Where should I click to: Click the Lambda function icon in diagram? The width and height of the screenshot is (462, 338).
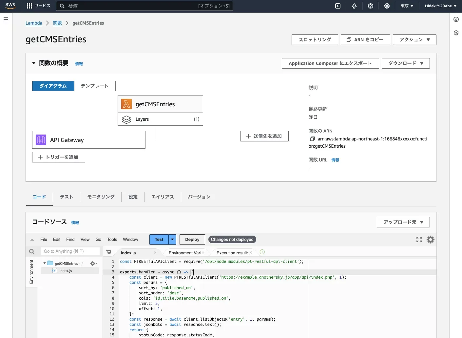(126, 104)
